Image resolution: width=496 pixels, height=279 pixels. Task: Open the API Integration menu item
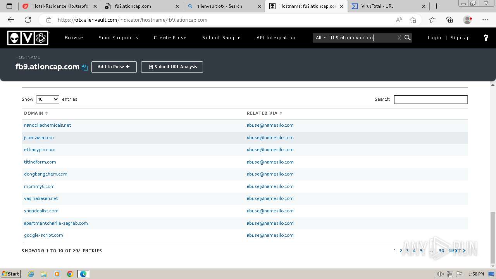click(x=276, y=38)
